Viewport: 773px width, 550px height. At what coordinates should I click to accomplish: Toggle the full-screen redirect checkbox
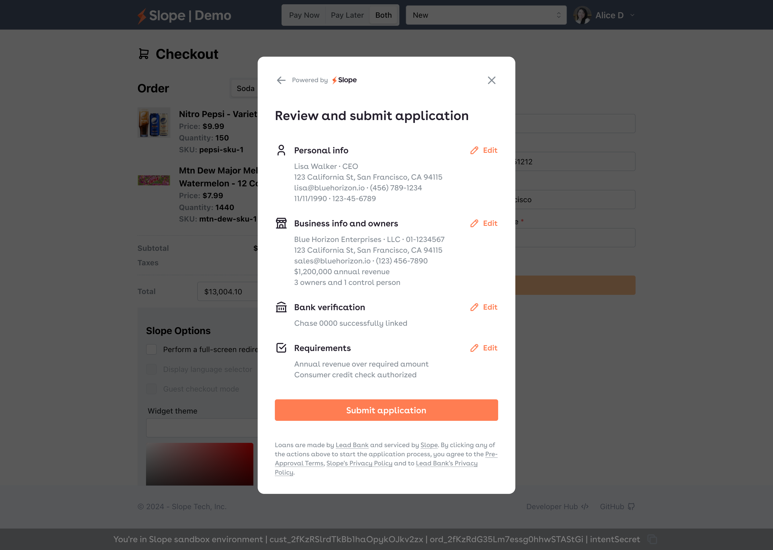pos(151,349)
